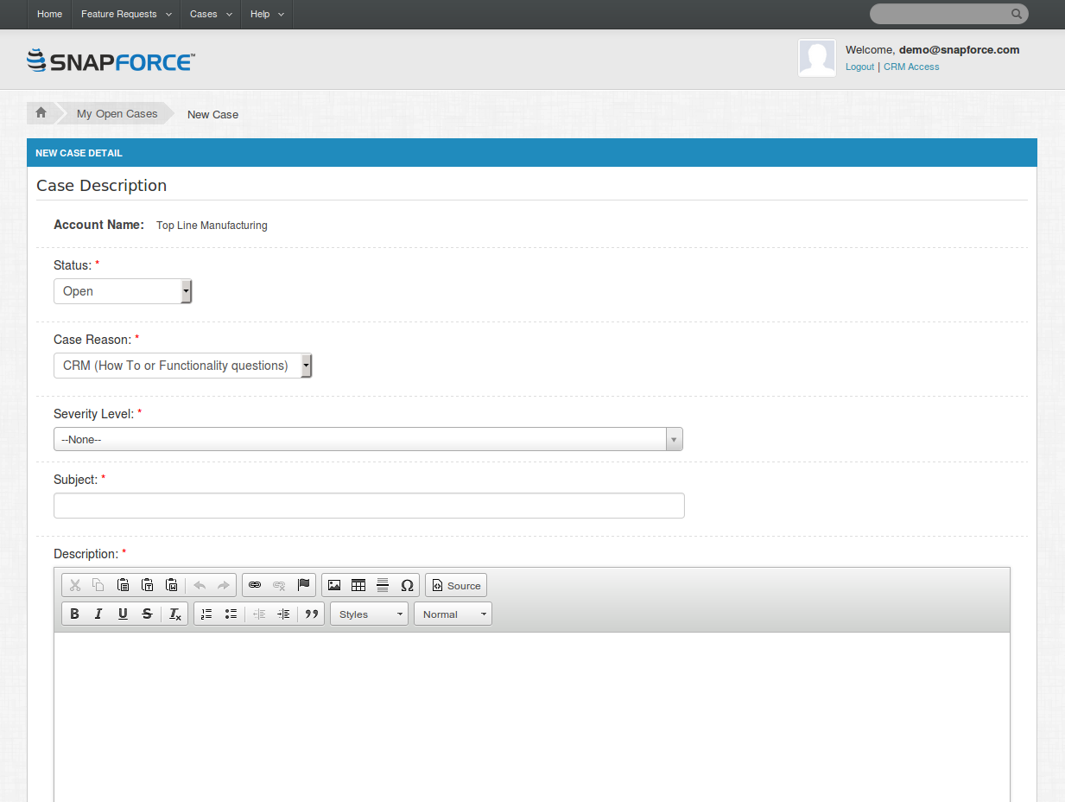This screenshot has width=1065, height=802.
Task: Click the Paste icon in editor
Action: (x=123, y=586)
